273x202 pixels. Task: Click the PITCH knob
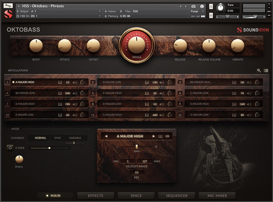click(19, 159)
